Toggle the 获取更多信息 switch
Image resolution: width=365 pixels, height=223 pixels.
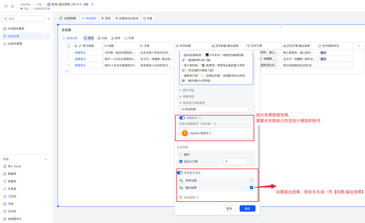click(180, 173)
